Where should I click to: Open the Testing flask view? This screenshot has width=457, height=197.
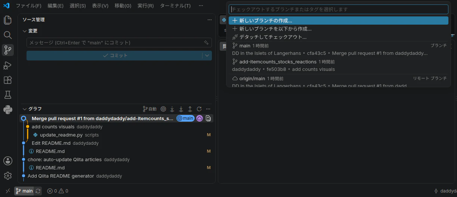8,95
